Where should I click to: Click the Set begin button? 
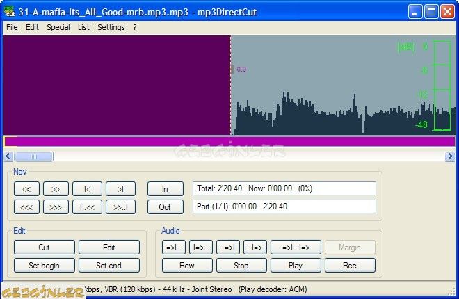[x=44, y=265]
